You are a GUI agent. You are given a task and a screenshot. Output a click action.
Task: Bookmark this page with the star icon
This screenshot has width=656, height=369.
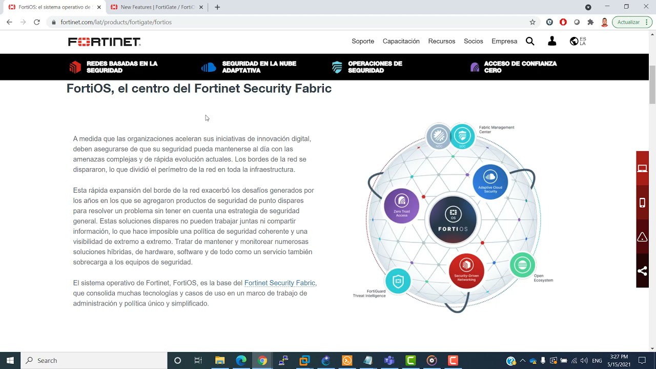pos(532,22)
